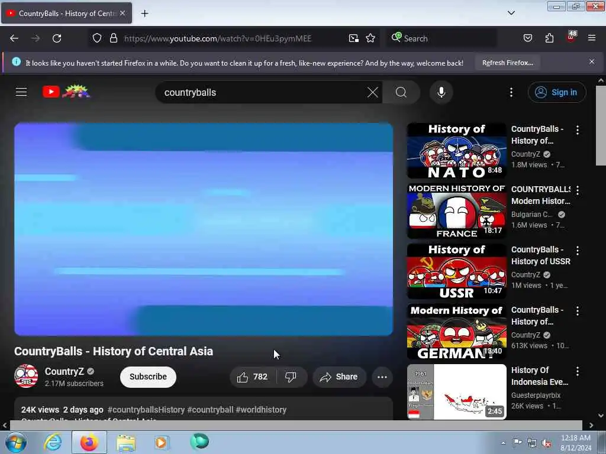Bookmark this page with the star icon
Screen dimensions: 606x454
[x=370, y=38]
